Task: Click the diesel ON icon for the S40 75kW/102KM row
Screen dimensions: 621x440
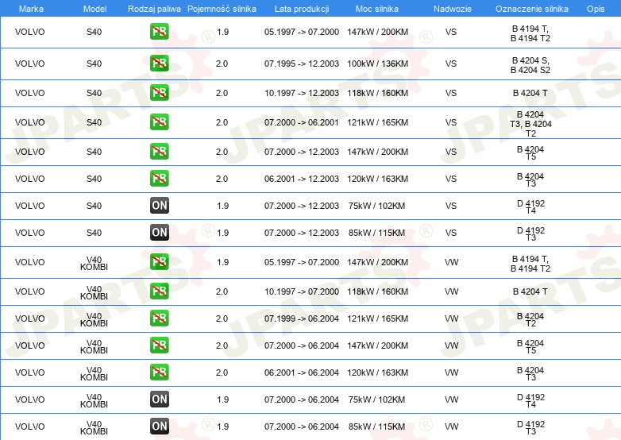Action: click(159, 206)
